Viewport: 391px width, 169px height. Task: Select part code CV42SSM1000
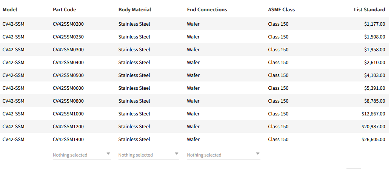coord(68,114)
